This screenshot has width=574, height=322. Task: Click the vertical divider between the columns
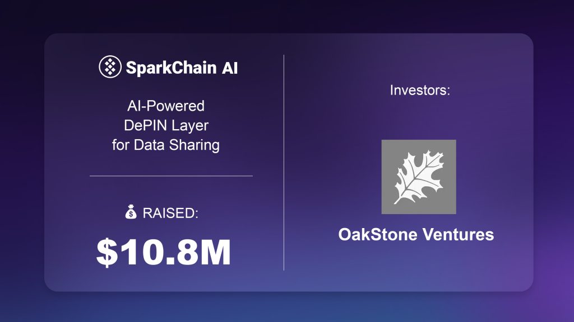tap(284, 162)
